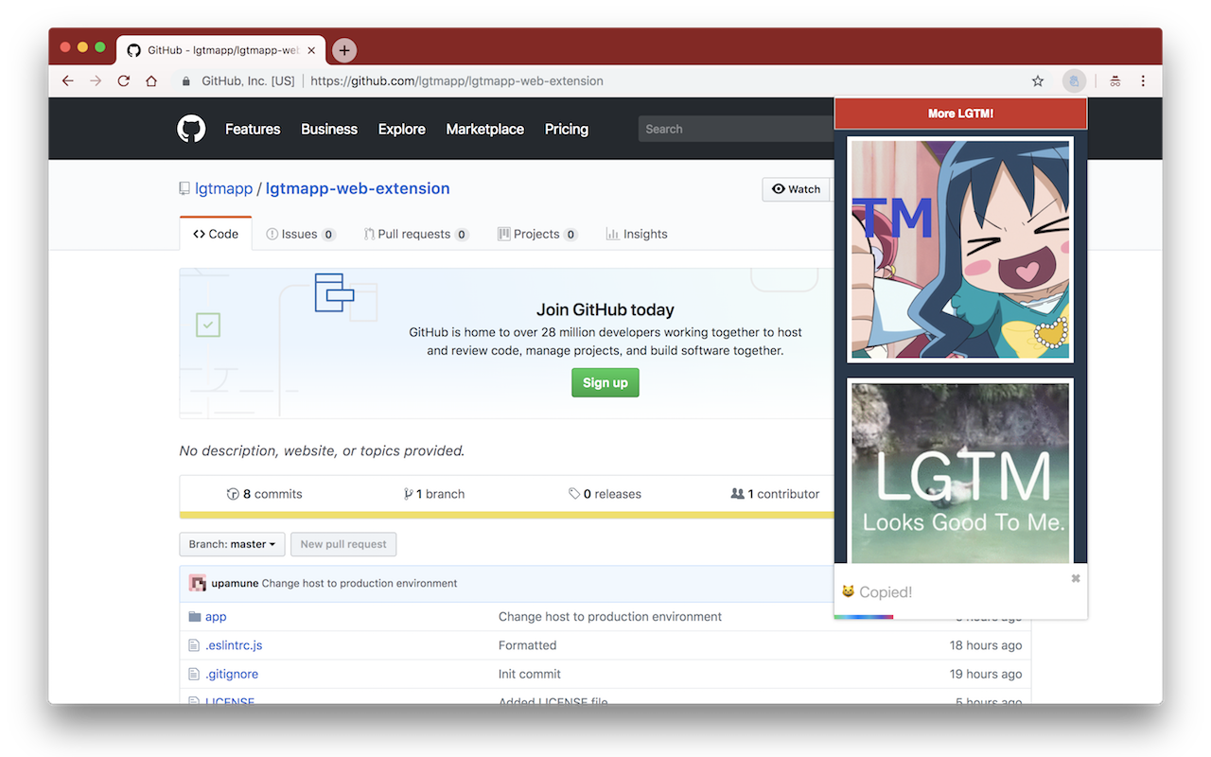
Task: Click the .gitignore file icon
Action: (194, 674)
